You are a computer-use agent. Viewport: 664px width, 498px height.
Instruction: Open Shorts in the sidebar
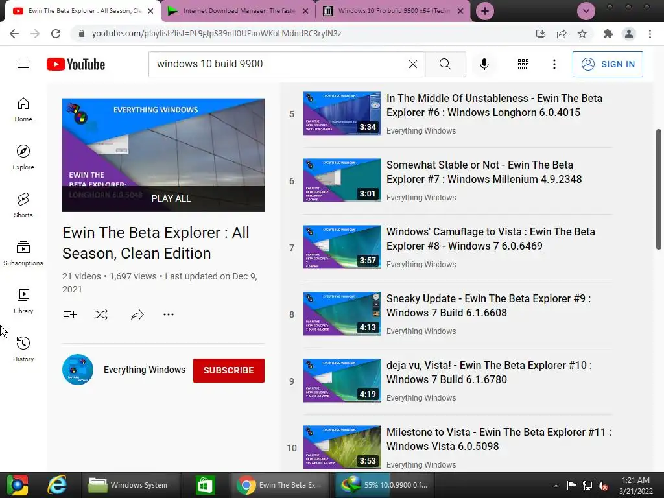click(23, 206)
